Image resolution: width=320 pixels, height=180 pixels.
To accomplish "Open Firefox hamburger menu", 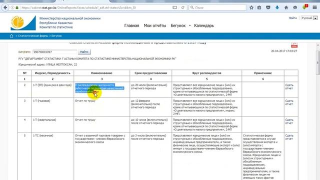I will pos(314,7).
